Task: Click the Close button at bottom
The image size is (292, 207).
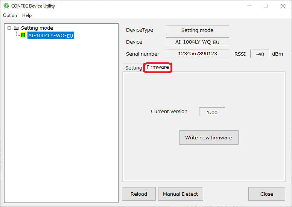Action: click(x=267, y=194)
